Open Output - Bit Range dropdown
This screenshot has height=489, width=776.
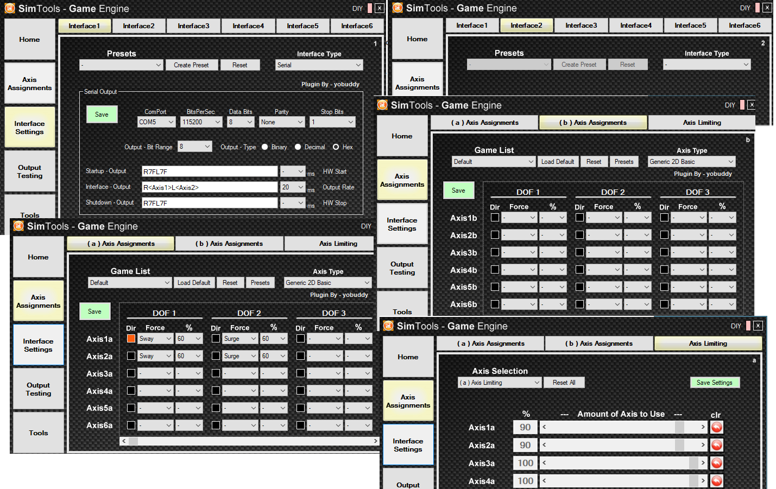click(x=195, y=147)
